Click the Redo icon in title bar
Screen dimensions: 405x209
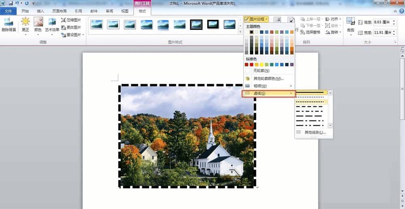27,3
